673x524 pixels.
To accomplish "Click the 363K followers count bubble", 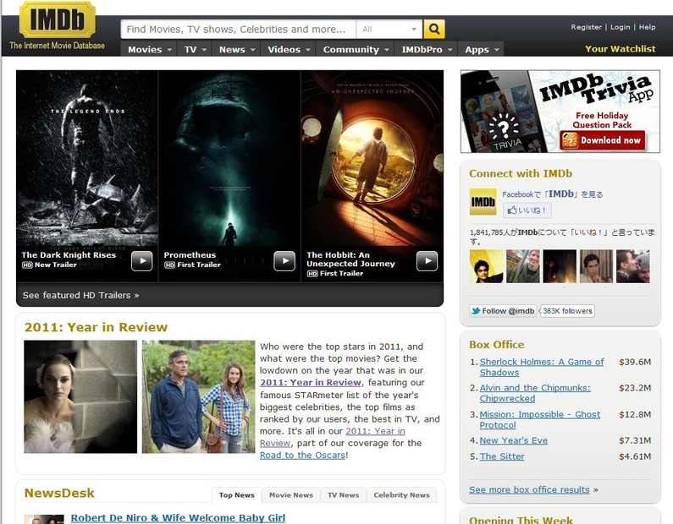I will pyautogui.click(x=567, y=311).
